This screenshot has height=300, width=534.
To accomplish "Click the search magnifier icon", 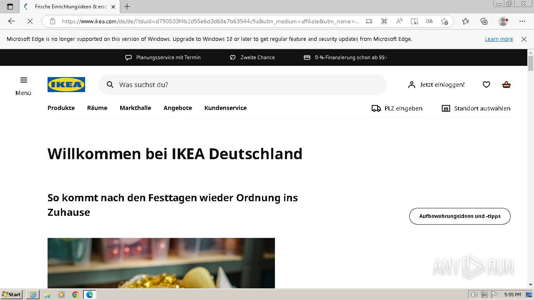I will 110,85.
